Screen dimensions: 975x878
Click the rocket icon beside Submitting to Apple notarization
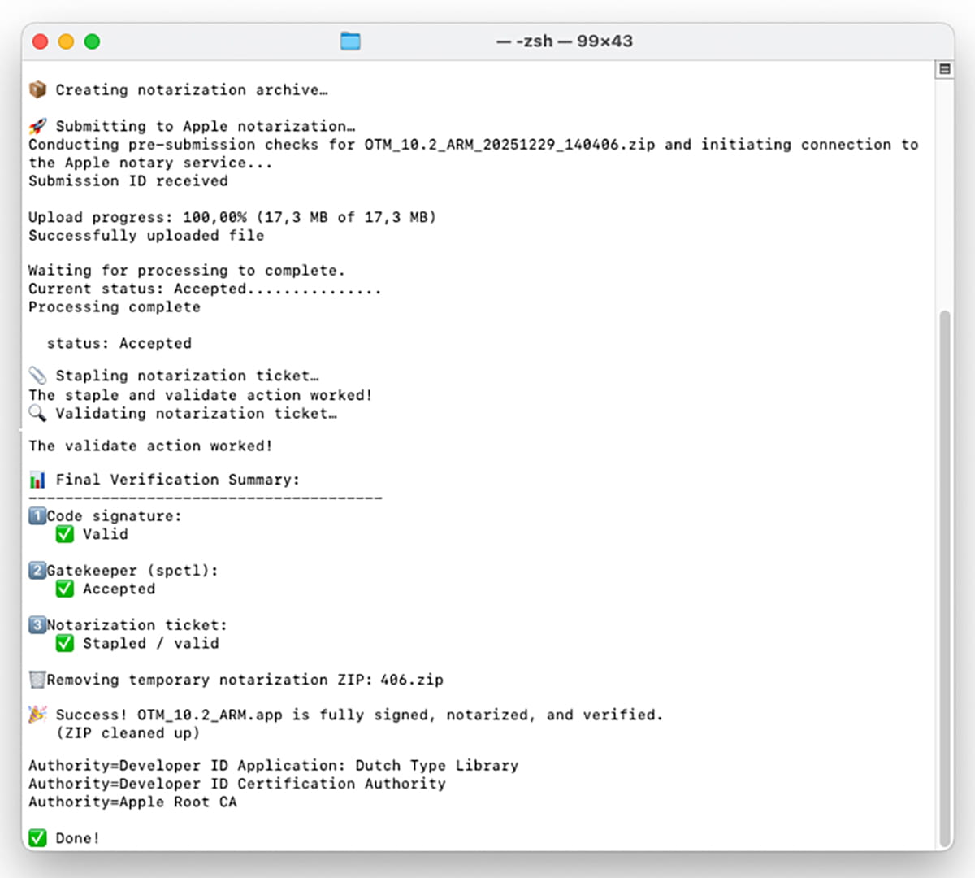pos(37,124)
